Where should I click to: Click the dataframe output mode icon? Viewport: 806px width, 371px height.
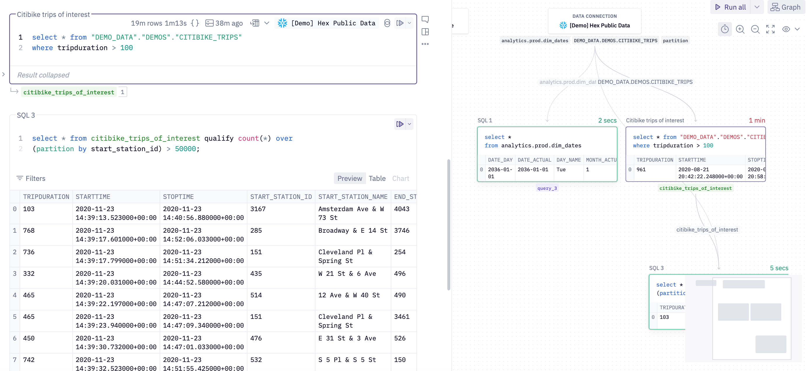coord(255,23)
